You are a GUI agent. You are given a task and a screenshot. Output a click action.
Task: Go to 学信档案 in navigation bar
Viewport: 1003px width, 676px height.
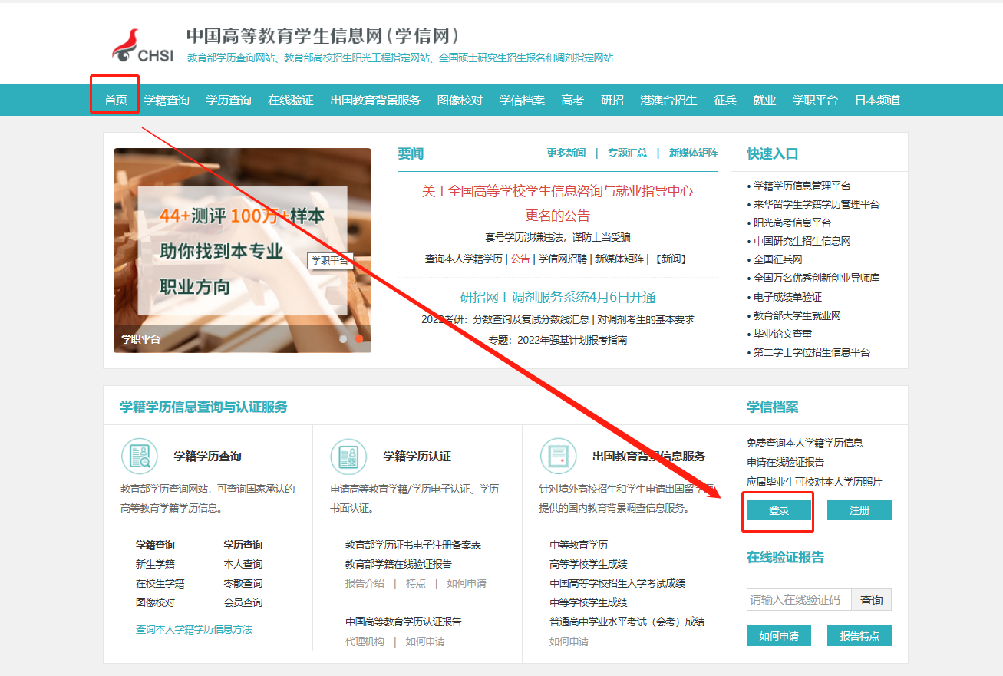tap(522, 101)
